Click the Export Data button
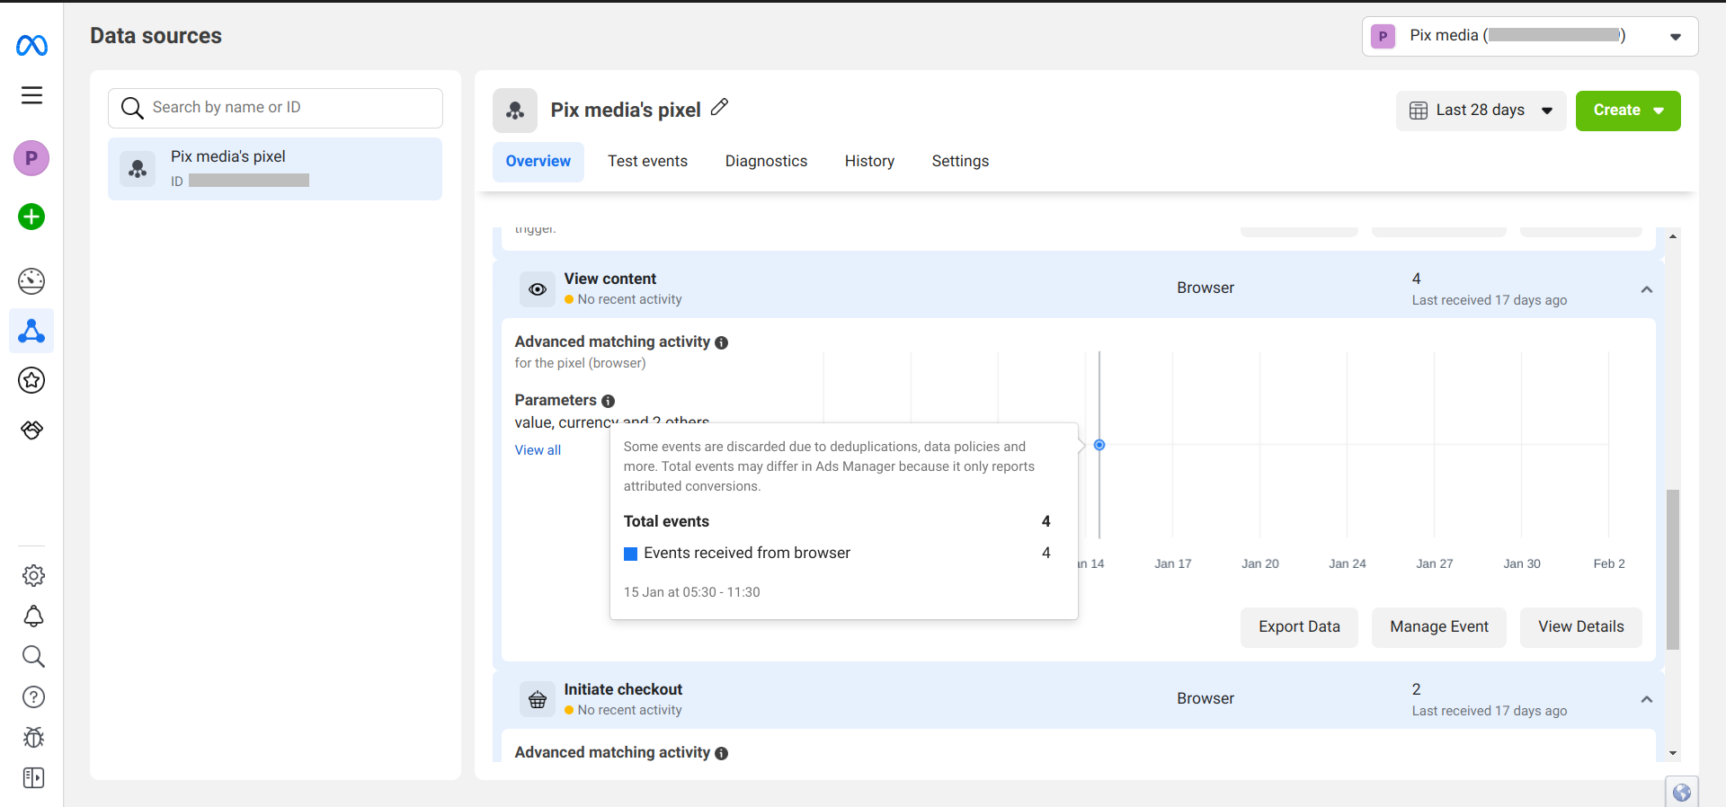This screenshot has width=1726, height=807. point(1299,627)
